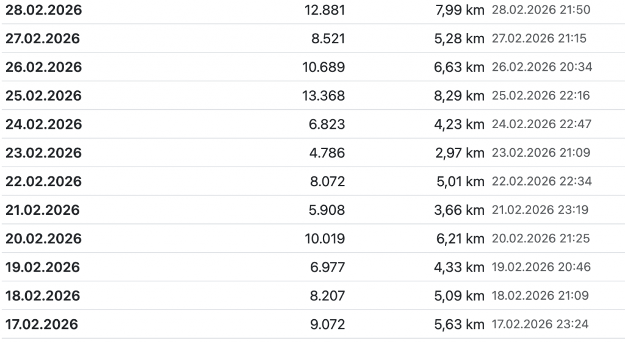
Task: Open the bold 26.02.2026 date entry
Action: 43,67
